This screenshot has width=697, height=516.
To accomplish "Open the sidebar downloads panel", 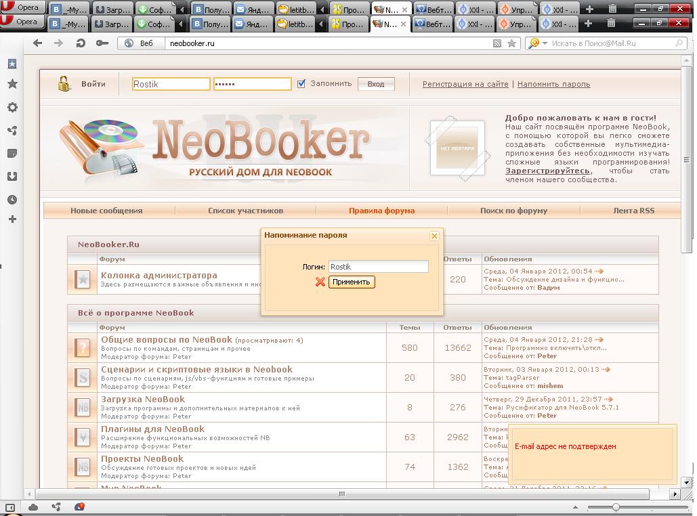I will click(x=12, y=177).
